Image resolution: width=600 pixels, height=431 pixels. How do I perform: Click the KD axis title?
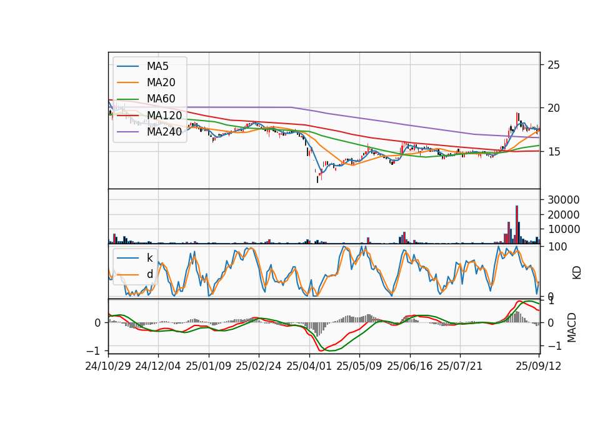click(577, 273)
